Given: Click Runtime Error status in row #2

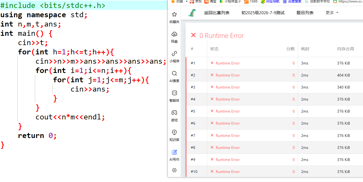Looking at the screenshot, I should point(228,75).
